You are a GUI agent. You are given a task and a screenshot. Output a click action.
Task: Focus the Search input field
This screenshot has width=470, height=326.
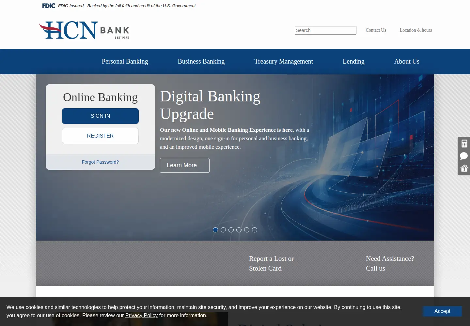(325, 30)
